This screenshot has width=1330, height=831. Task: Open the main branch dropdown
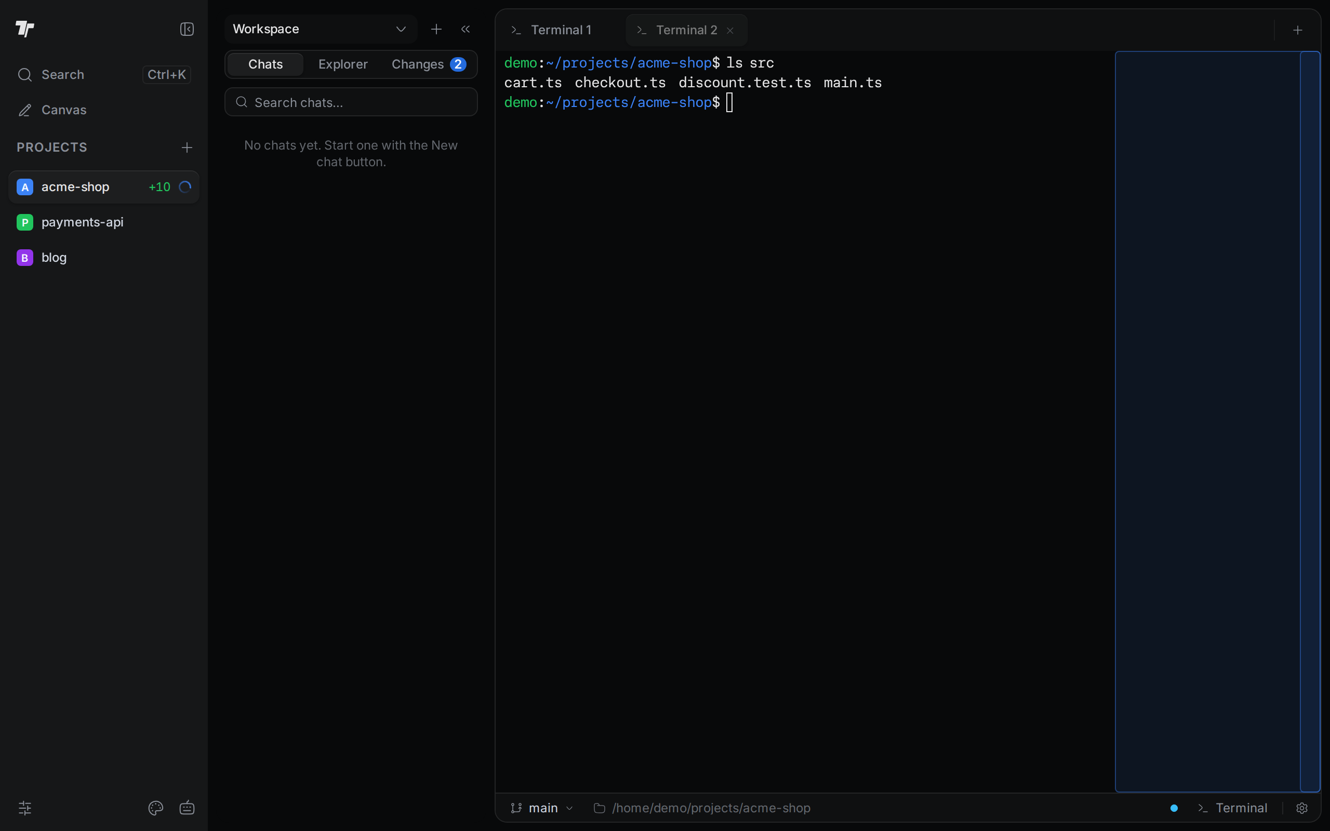click(542, 808)
